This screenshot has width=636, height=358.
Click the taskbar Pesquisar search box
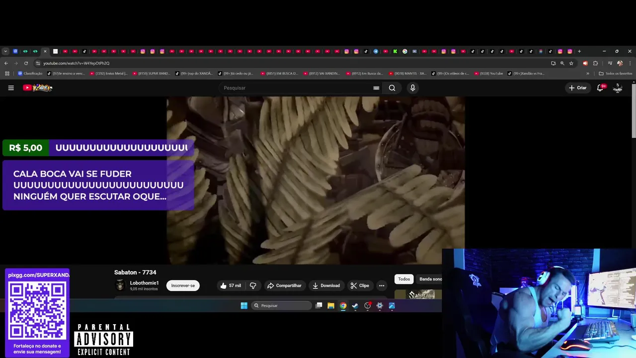[281, 306]
